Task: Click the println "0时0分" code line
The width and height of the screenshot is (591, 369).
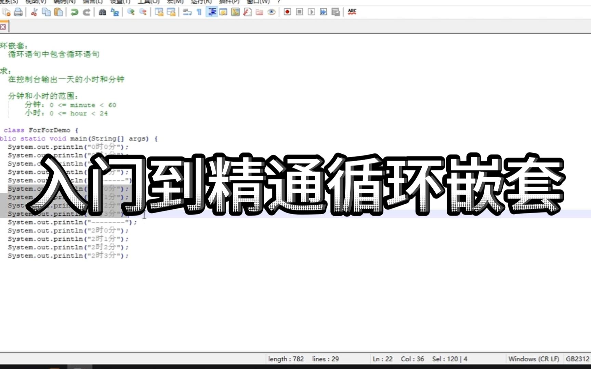Action: (68, 147)
